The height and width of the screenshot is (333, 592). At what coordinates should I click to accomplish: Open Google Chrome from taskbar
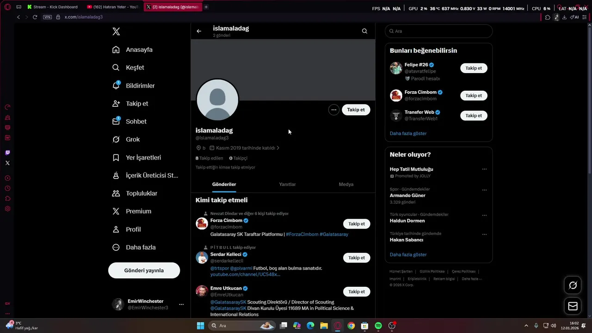[351, 326]
